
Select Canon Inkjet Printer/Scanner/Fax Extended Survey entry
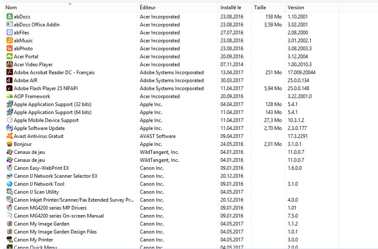coord(74,200)
